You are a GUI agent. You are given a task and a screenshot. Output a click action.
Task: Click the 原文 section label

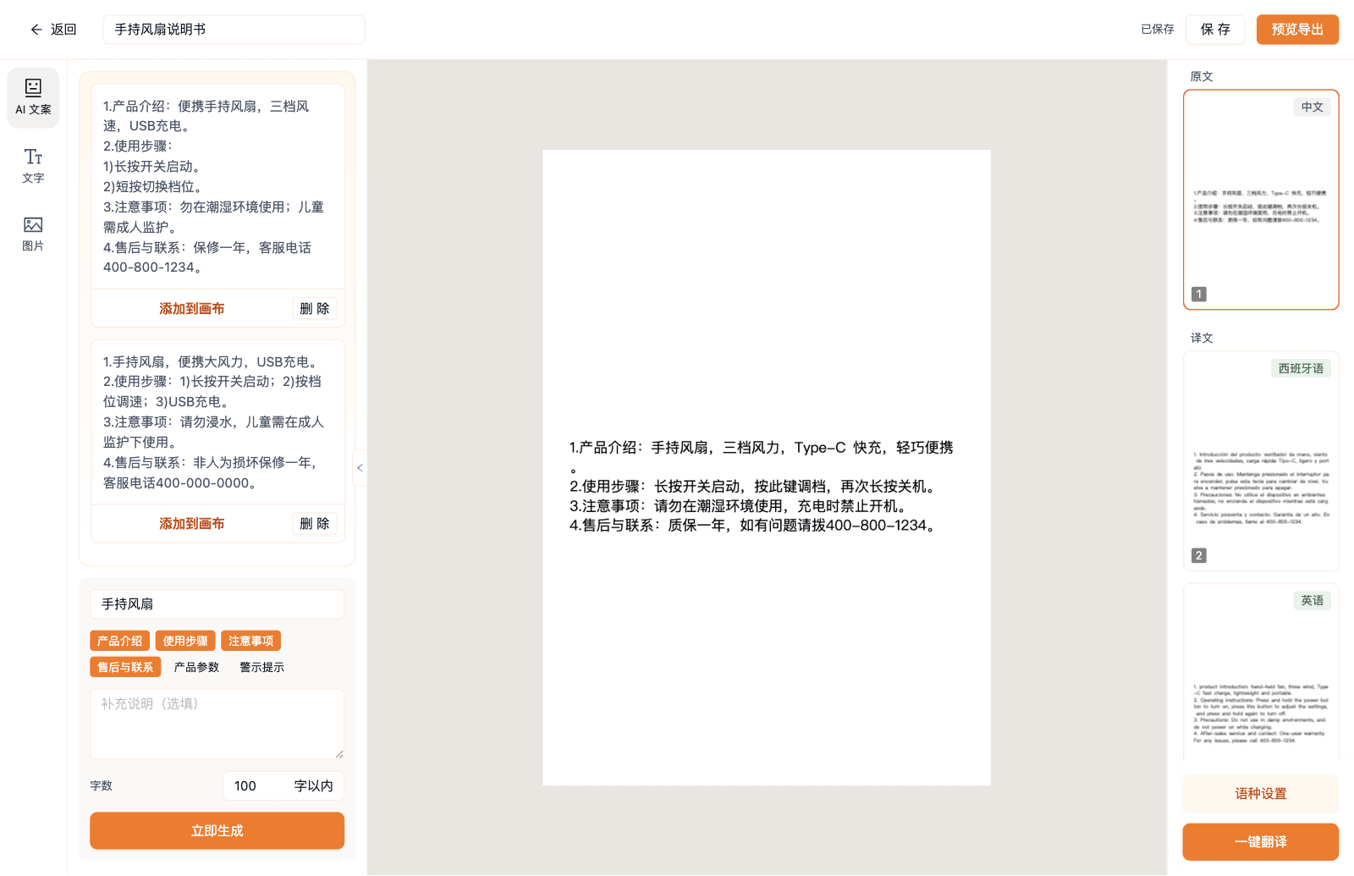click(1202, 76)
